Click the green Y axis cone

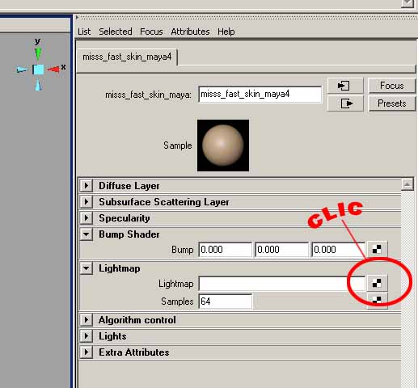38,53
